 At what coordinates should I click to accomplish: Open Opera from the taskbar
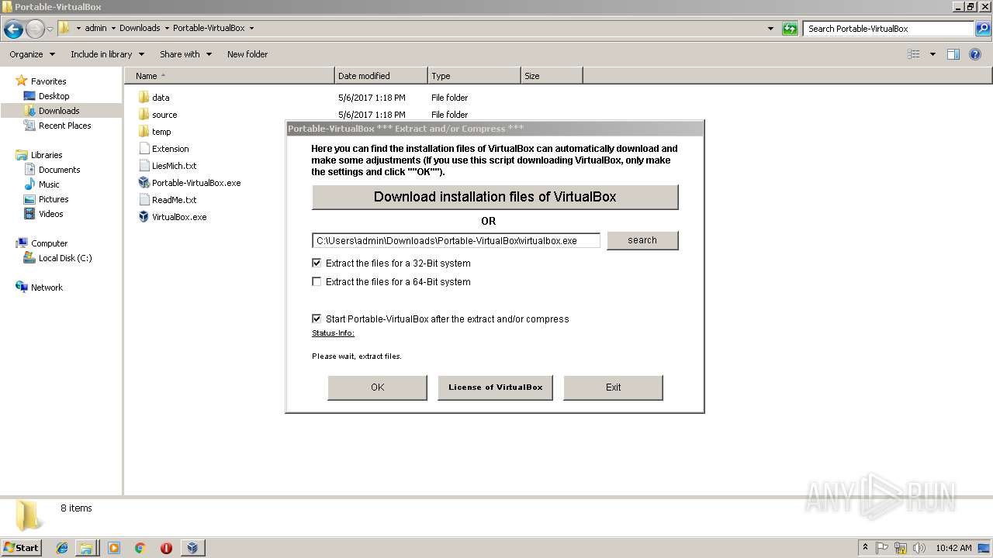166,548
